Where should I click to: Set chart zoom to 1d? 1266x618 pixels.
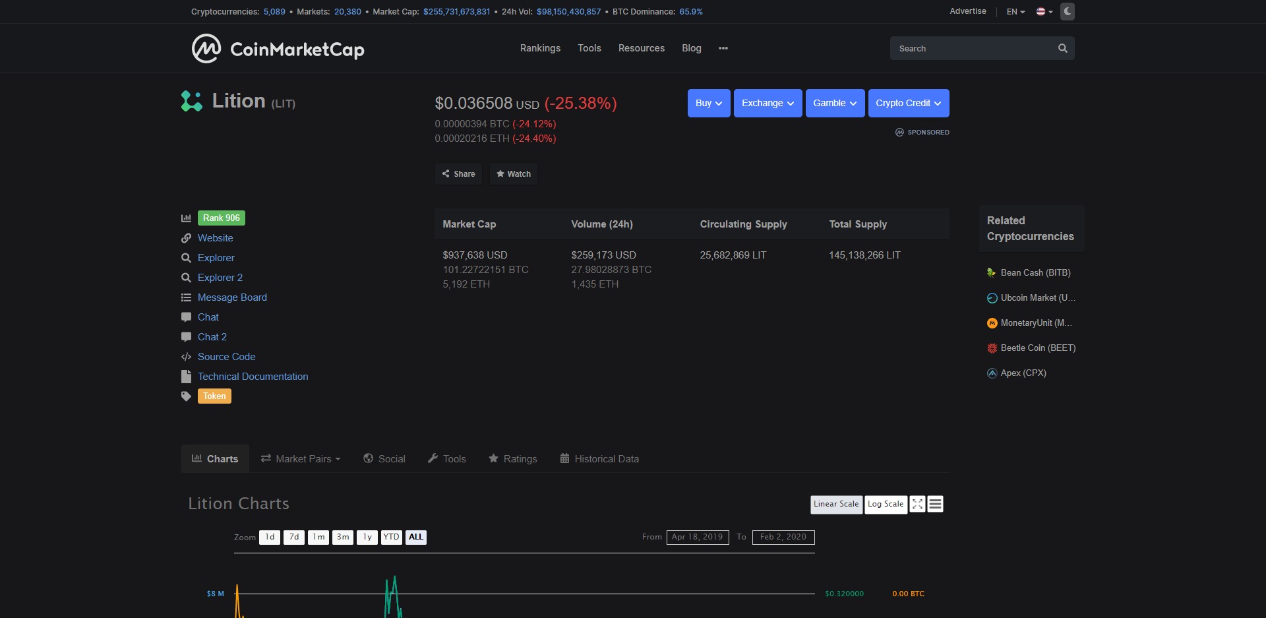[270, 537]
